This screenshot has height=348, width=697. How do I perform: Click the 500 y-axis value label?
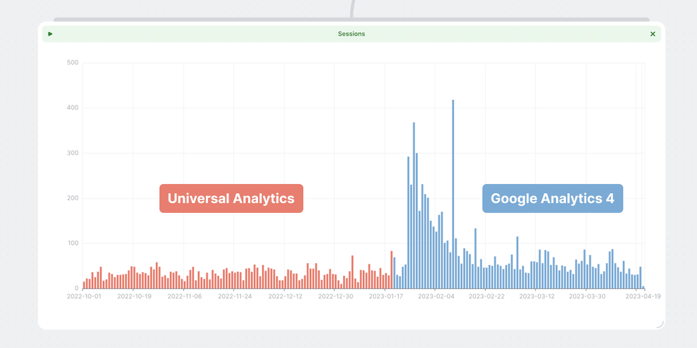[73, 63]
